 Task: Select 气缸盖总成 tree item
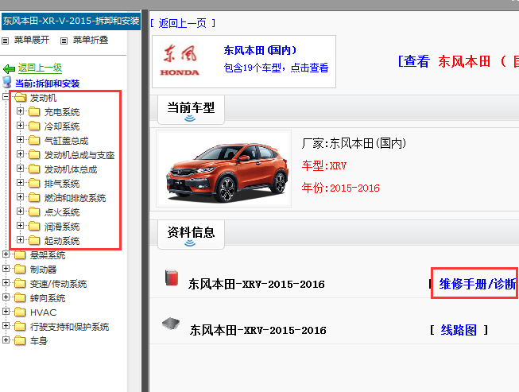tap(66, 141)
